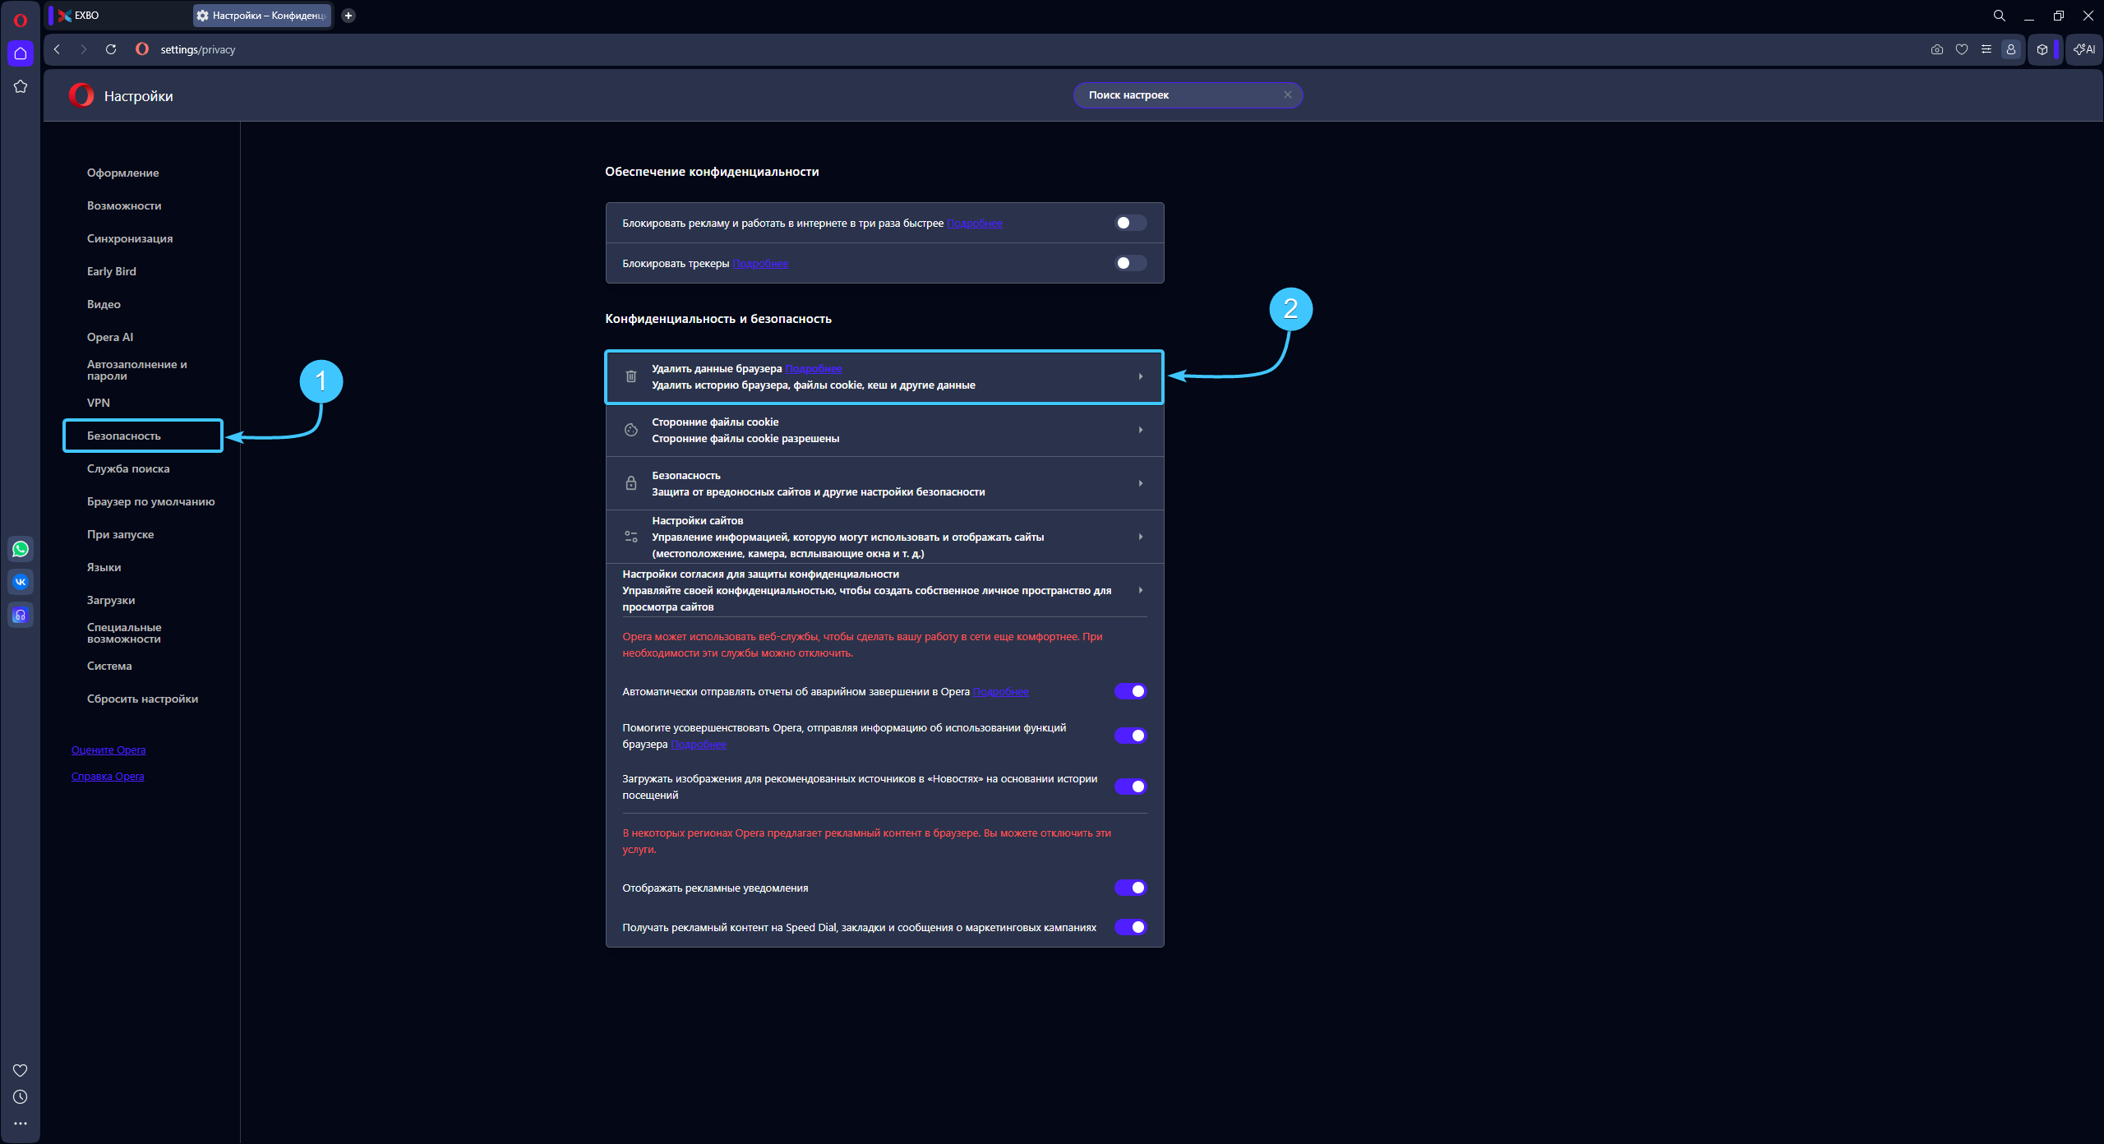Open History clock icon in sidebar
The image size is (2104, 1144).
(x=21, y=1097)
